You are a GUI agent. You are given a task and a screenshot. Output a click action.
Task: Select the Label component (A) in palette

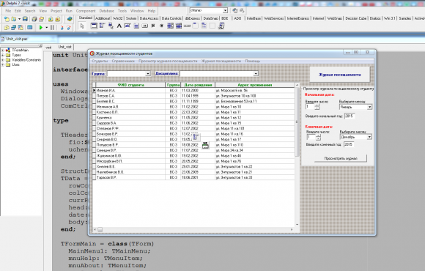click(119, 26)
